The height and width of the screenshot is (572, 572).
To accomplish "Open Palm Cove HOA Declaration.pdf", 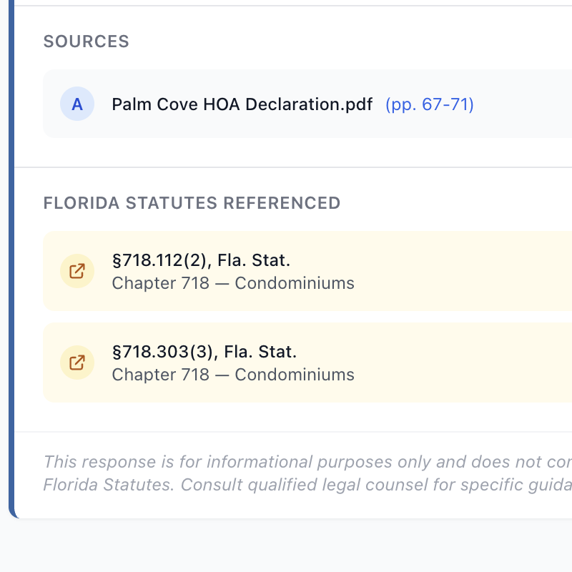I will click(x=242, y=104).
